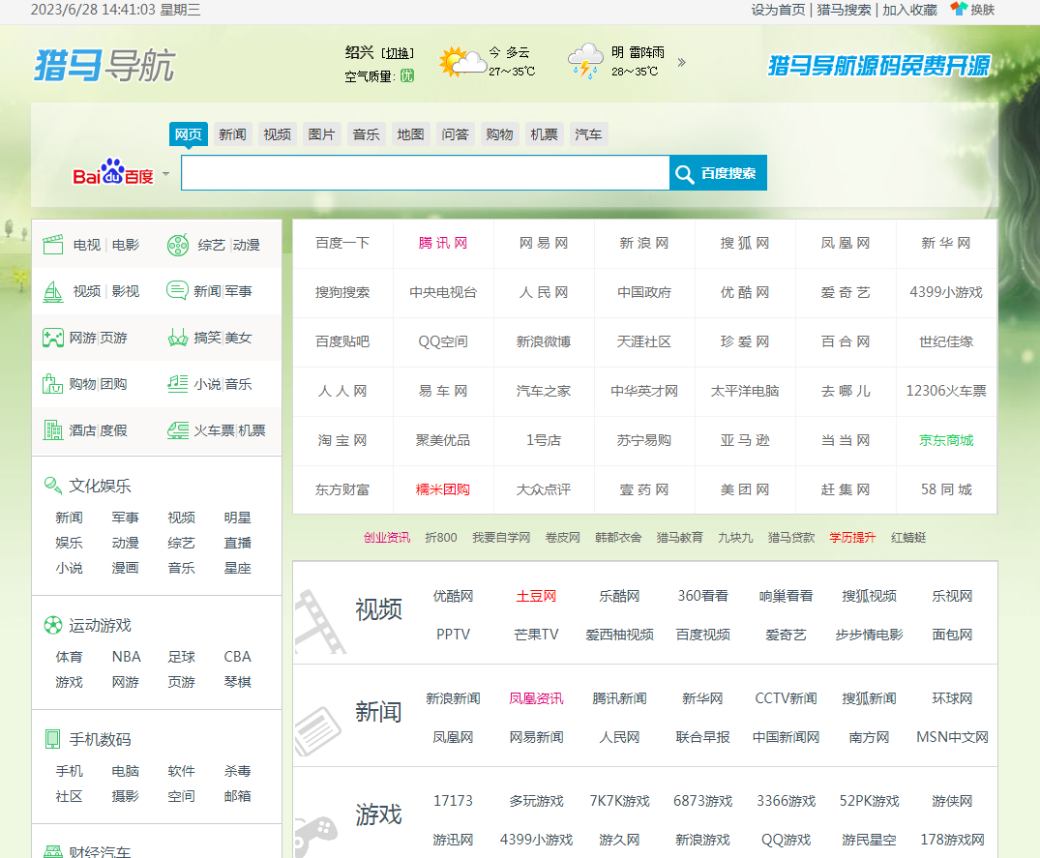Select the 音乐 search tab

366,133
